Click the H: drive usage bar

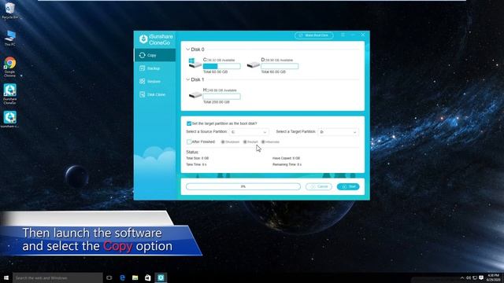(222, 96)
